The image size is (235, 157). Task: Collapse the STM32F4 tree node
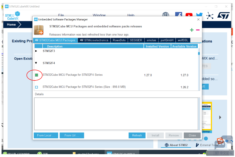tap(36, 63)
